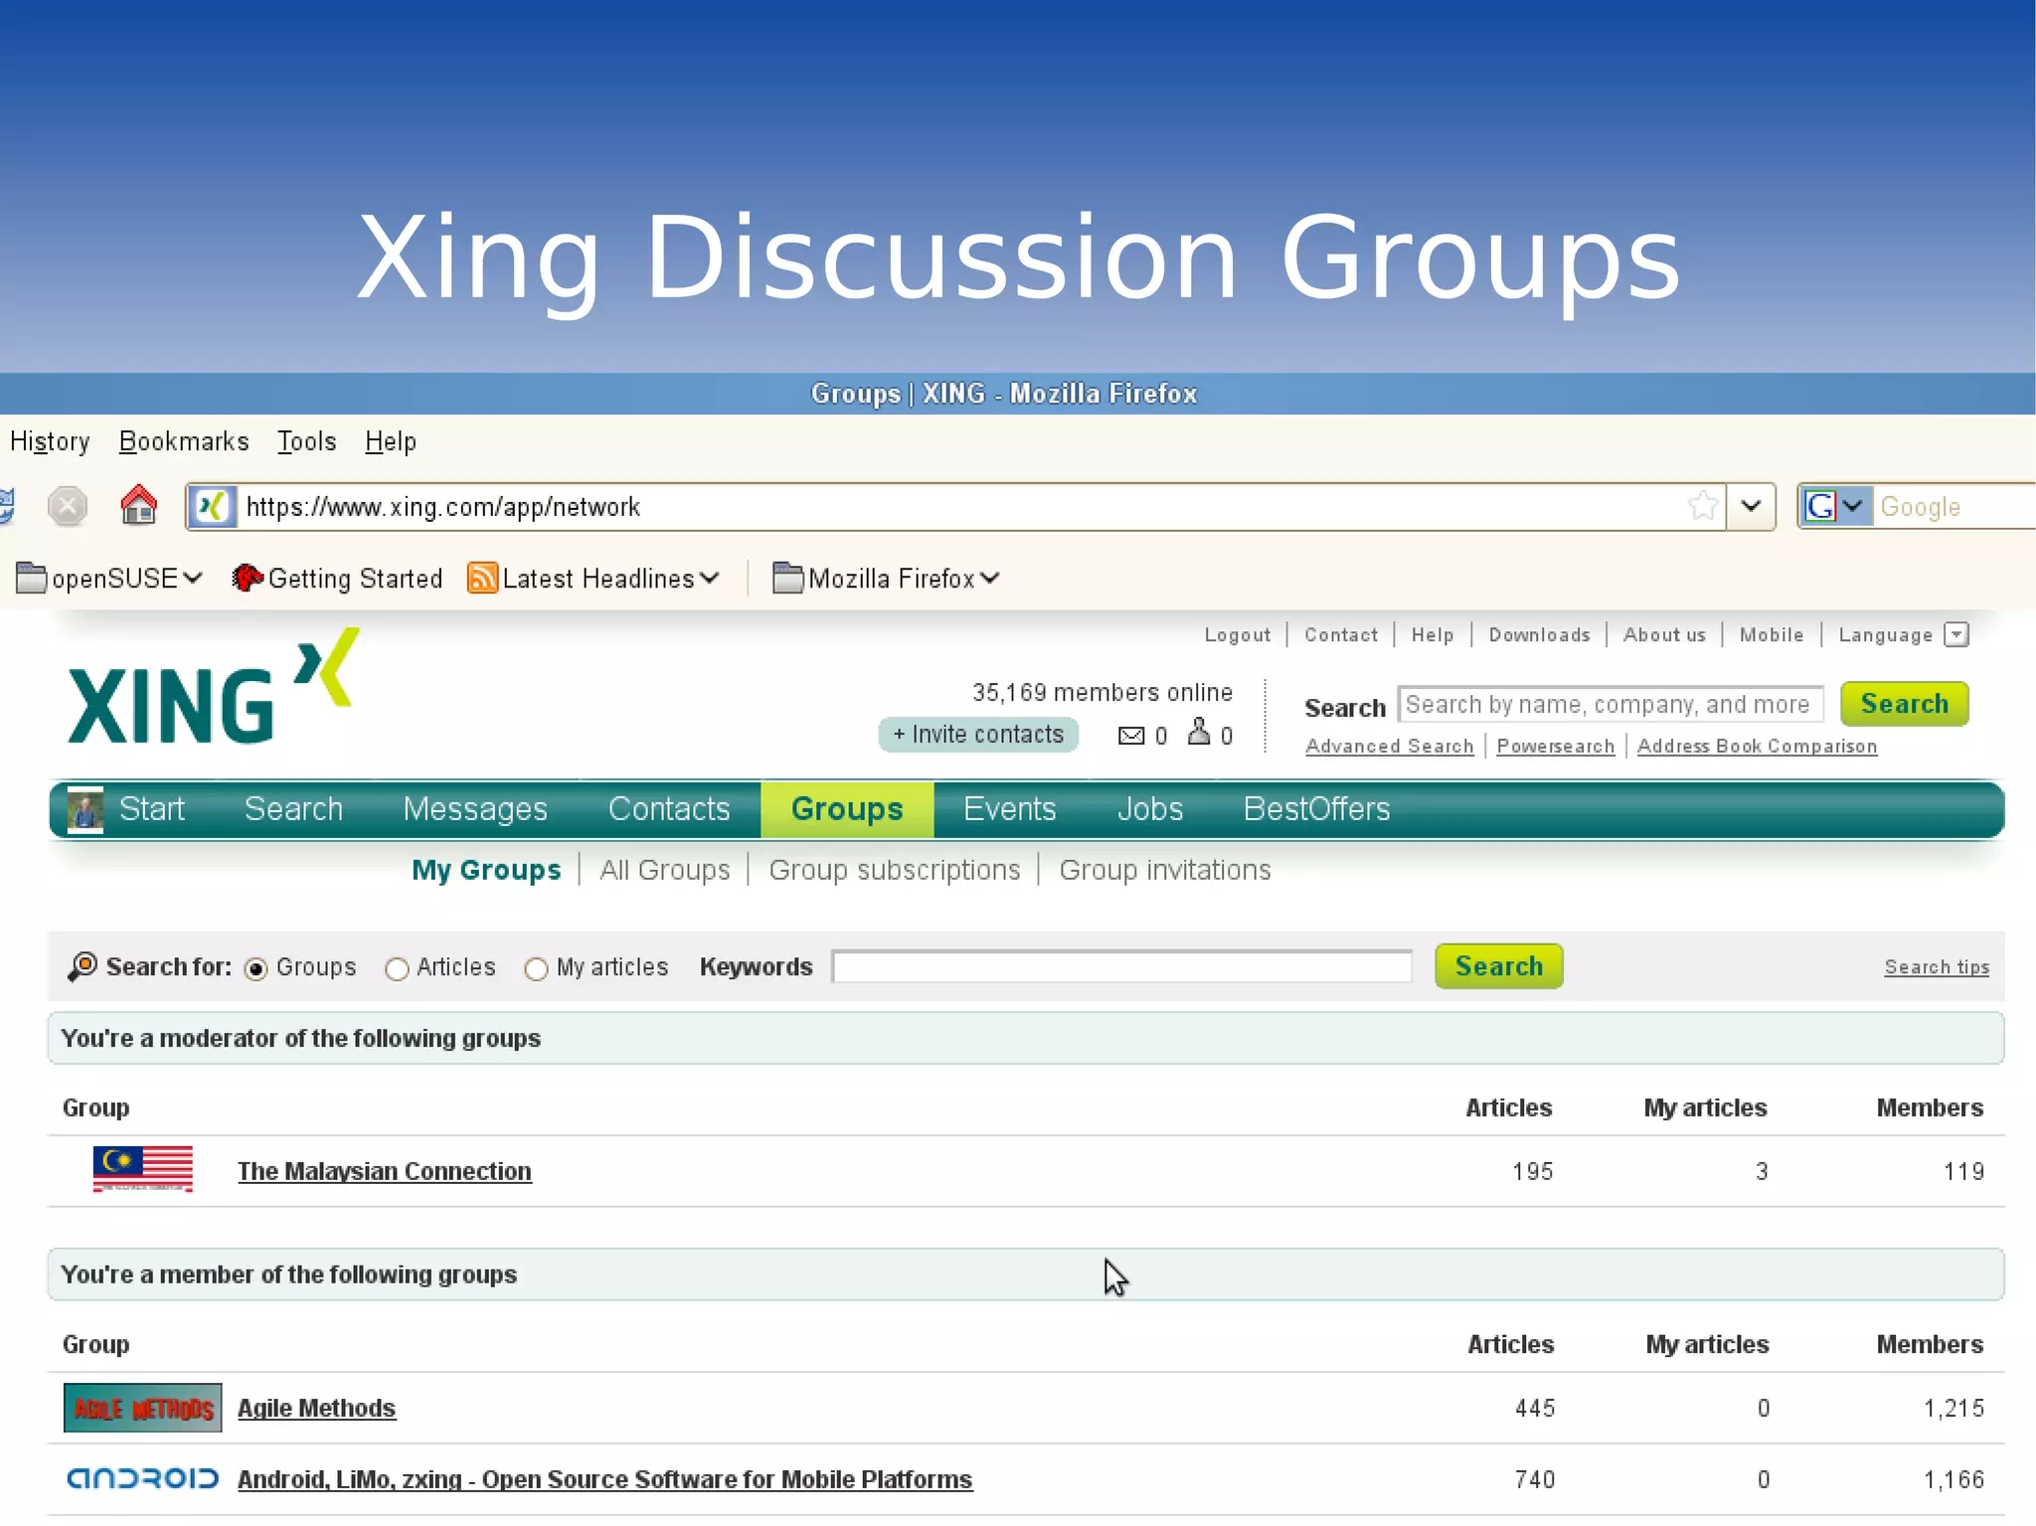Select the Groups radio button

pyautogui.click(x=255, y=968)
